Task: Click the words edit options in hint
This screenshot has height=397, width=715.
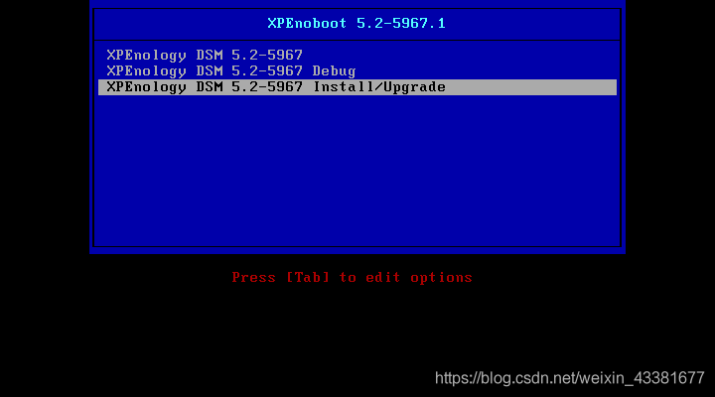Action: [419, 277]
